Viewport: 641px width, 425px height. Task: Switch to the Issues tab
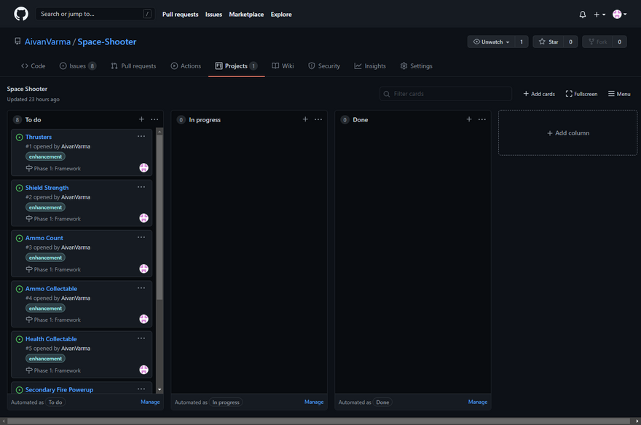click(x=77, y=66)
